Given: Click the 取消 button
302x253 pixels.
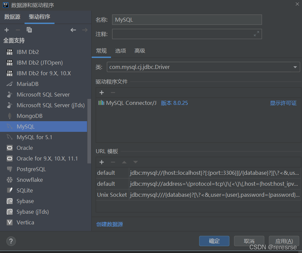Looking at the screenshot, I should (x=249, y=241).
